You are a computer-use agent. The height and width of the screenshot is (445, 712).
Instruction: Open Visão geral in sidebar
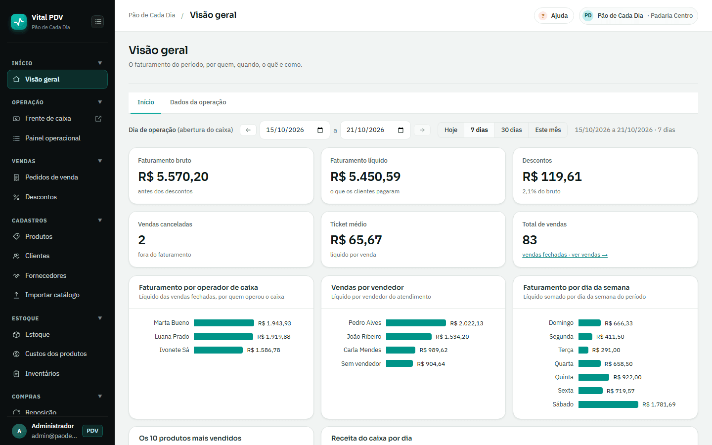57,80
